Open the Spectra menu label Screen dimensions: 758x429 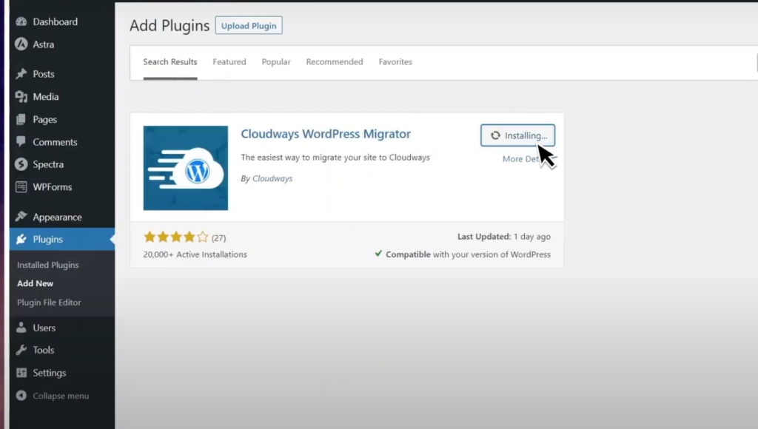pyautogui.click(x=48, y=164)
